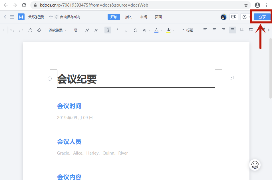Switch to the 插入 ribbon tab
Image resolution: width=272 pixels, height=180 pixels.
coord(128,17)
